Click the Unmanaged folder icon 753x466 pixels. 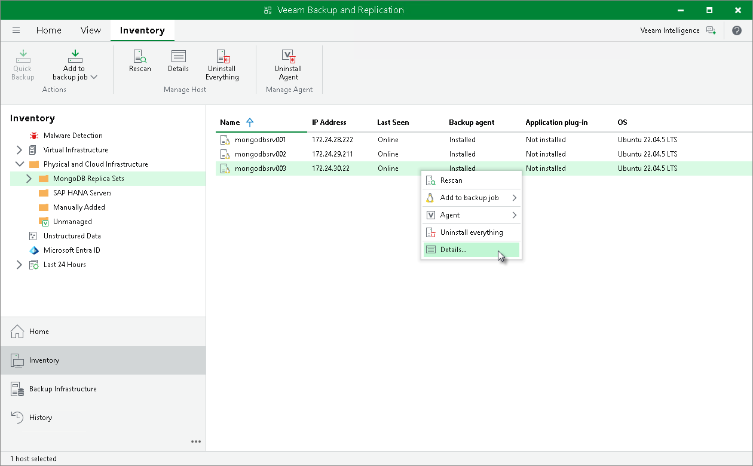tap(43, 222)
